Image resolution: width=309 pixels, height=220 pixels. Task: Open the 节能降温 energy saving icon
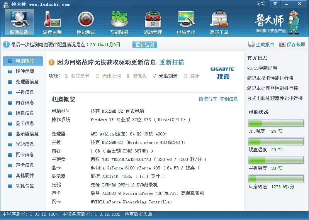point(119,19)
